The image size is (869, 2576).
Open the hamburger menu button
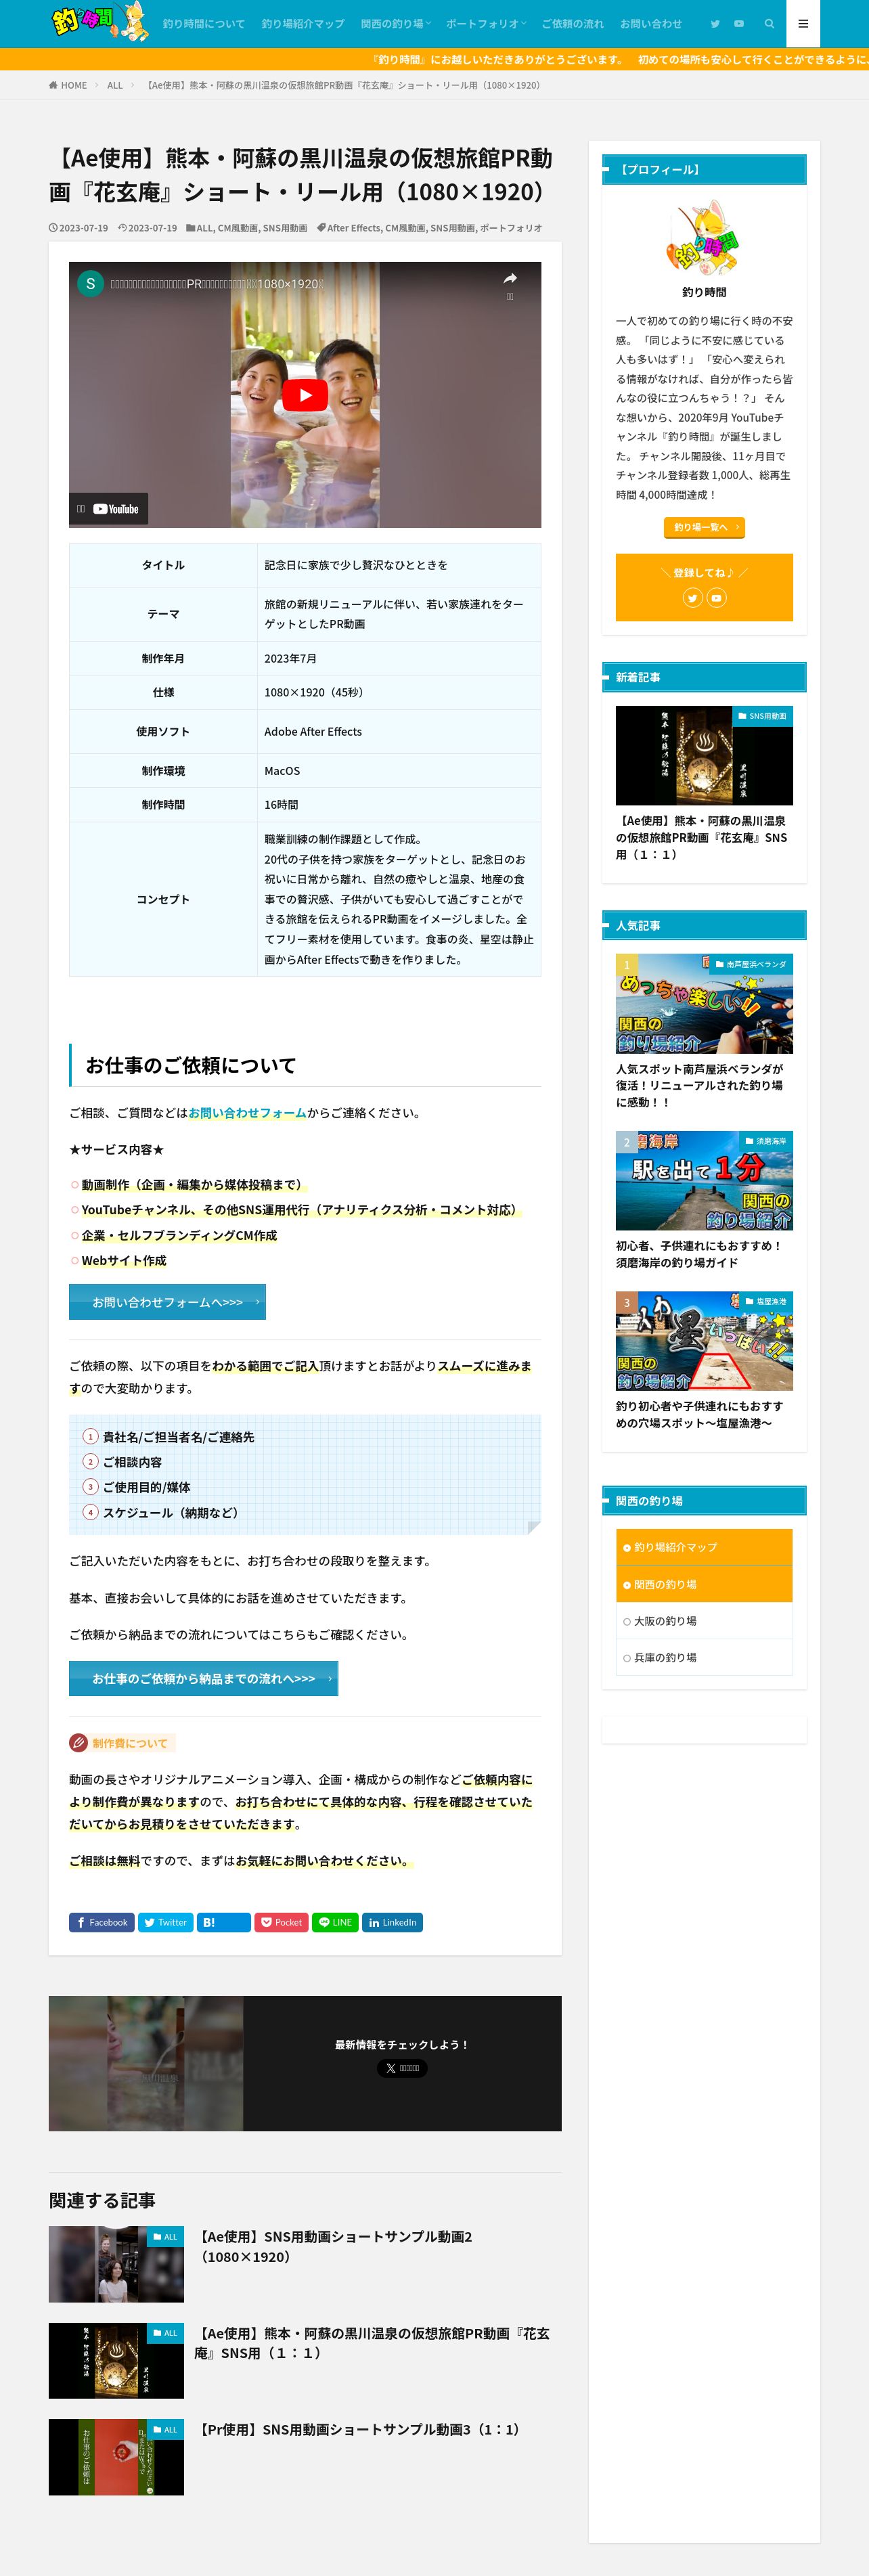pyautogui.click(x=803, y=24)
